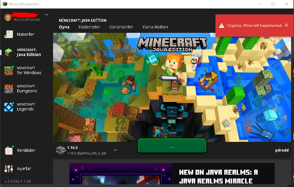Switch to the Yama Notları tab
Image resolution: width=294 pixels, height=187 pixels.
pyautogui.click(x=155, y=27)
